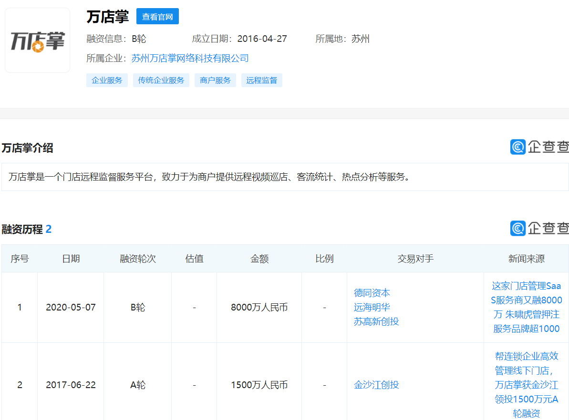Select the 企业服务 tag
The height and width of the screenshot is (420, 569).
click(107, 80)
